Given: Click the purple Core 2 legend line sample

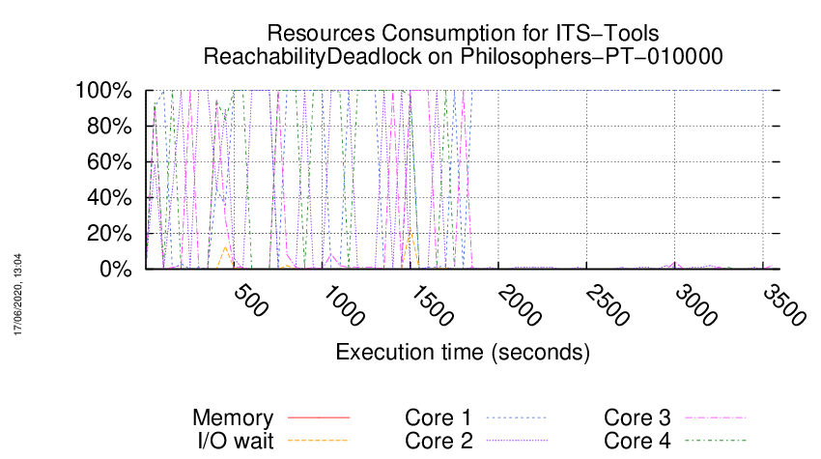Looking at the screenshot, I should [x=517, y=441].
